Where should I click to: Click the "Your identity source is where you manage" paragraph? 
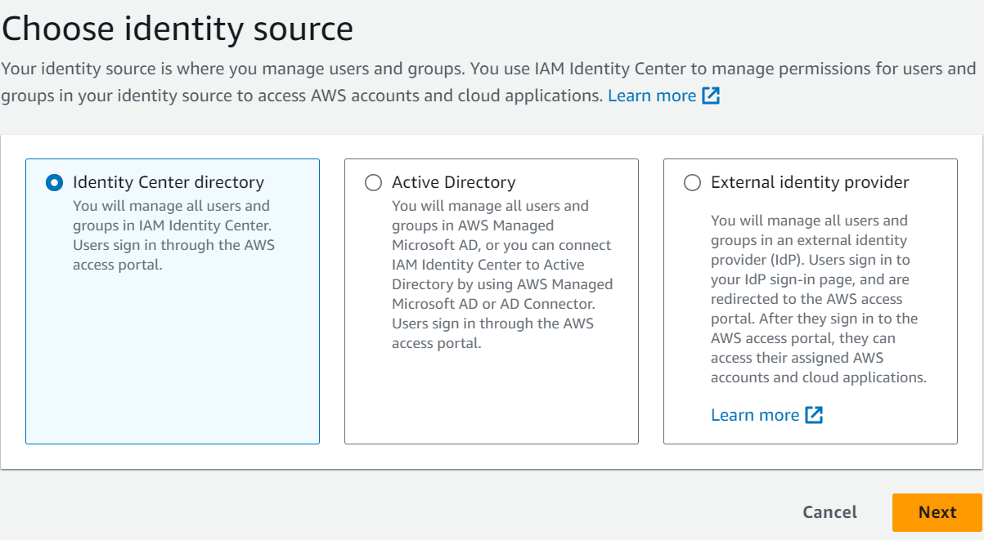(489, 82)
